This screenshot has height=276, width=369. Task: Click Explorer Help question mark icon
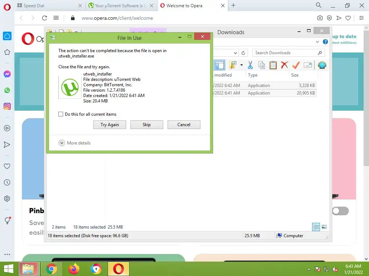click(x=325, y=42)
